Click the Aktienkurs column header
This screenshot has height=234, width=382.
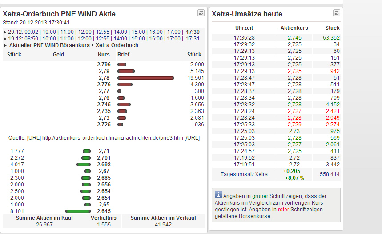click(294, 28)
